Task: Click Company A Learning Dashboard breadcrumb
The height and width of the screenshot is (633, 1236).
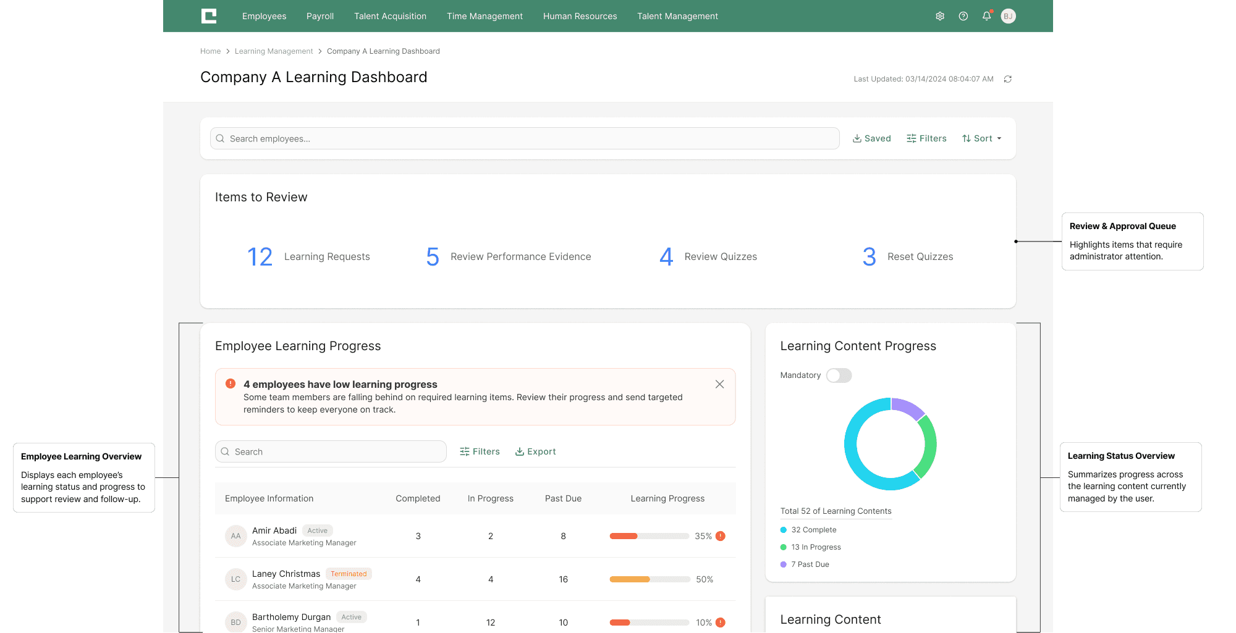Action: click(x=383, y=51)
